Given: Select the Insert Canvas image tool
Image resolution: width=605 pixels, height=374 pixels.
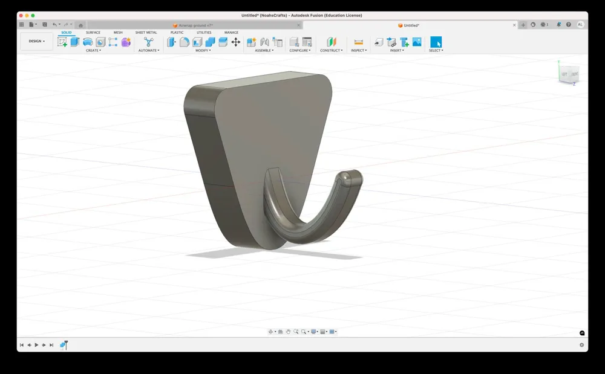Looking at the screenshot, I should tap(417, 42).
